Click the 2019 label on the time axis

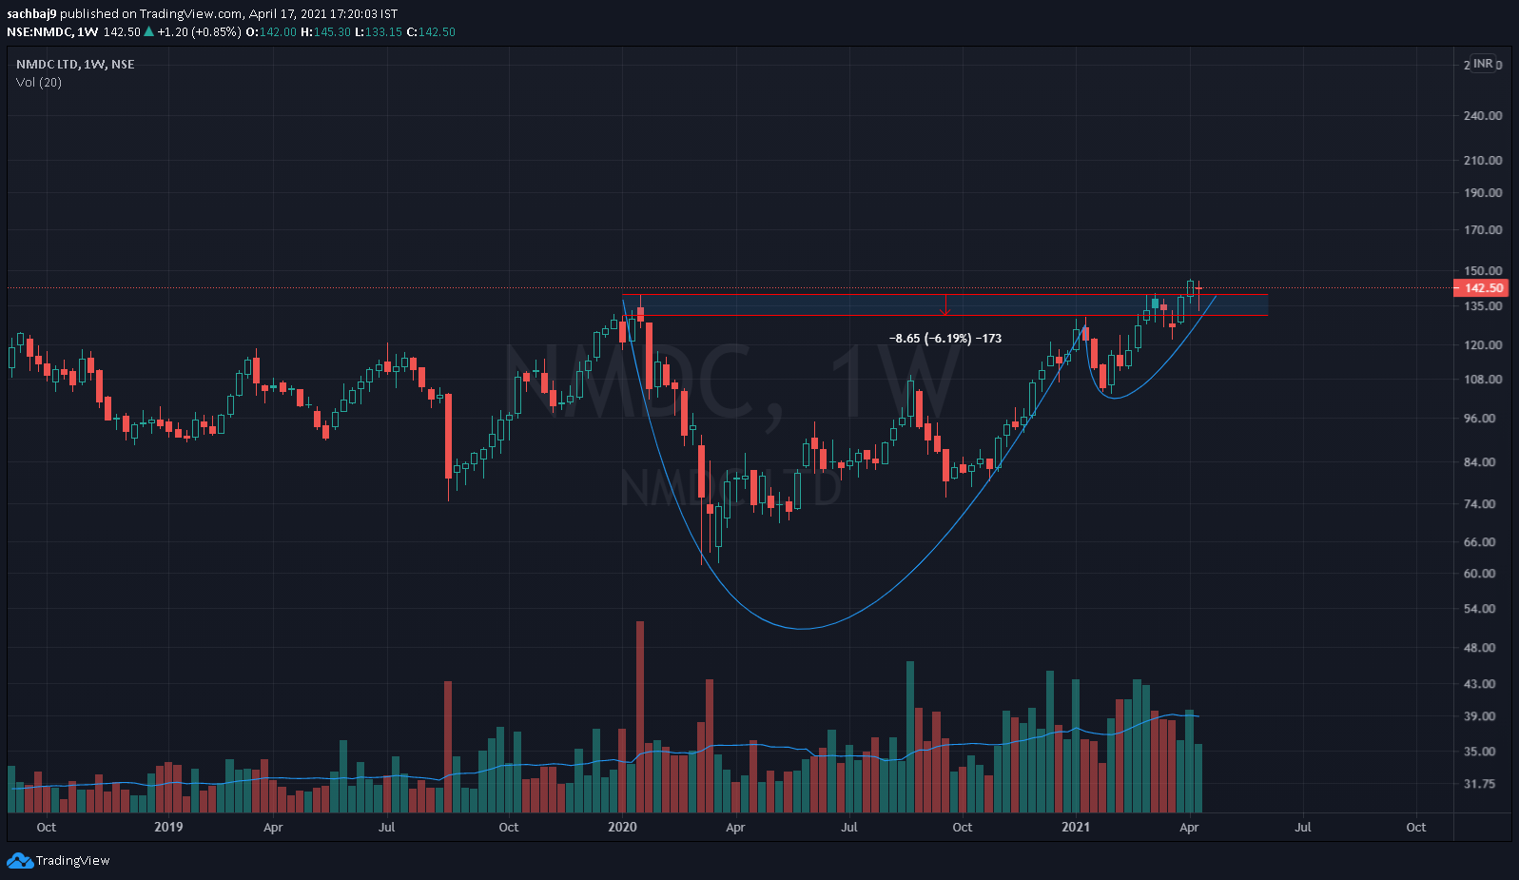tap(168, 827)
